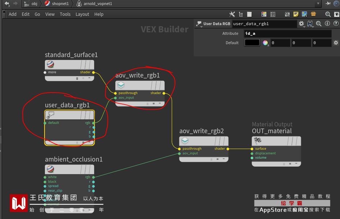
Task: Open display options eye icon
Action: coord(336,14)
